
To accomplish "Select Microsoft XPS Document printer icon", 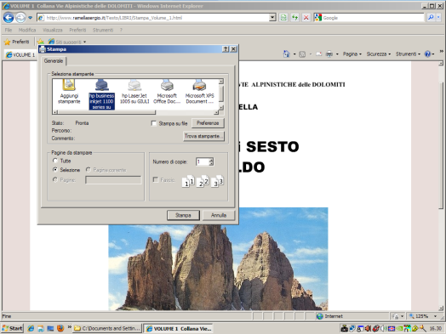I will [199, 93].
